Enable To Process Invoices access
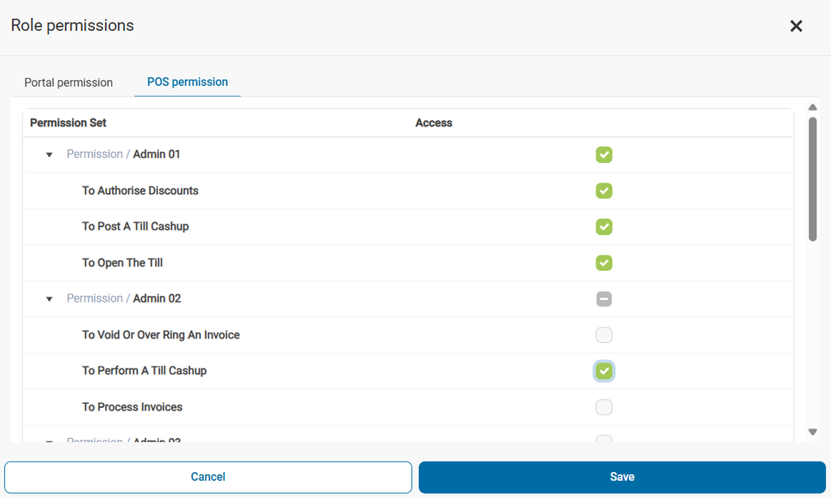Viewport: 831px width, 498px height. [604, 407]
